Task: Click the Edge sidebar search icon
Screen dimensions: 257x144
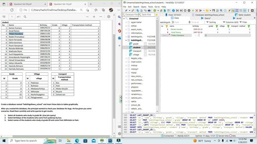Action: (x=119, y=17)
